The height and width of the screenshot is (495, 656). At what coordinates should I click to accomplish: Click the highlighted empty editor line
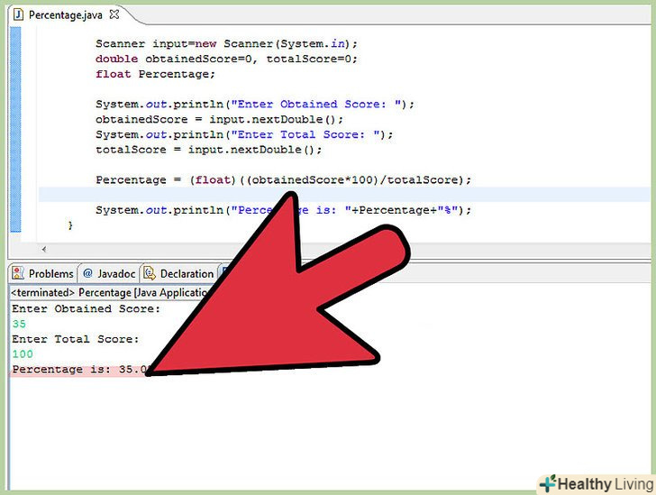[345, 195]
